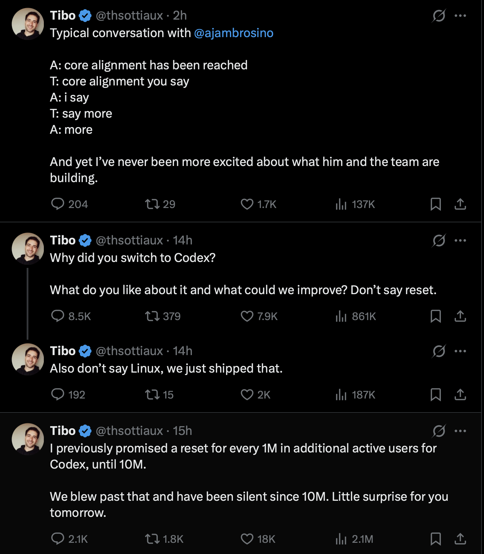Like the tweet with 7.9K likes
Image resolution: width=484 pixels, height=554 pixels.
(259, 316)
